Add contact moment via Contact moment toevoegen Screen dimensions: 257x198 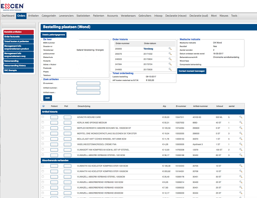pyautogui.click(x=191, y=71)
